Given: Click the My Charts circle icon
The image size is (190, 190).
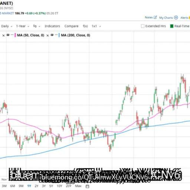Looking at the screenshot, I should (x=176, y=17).
